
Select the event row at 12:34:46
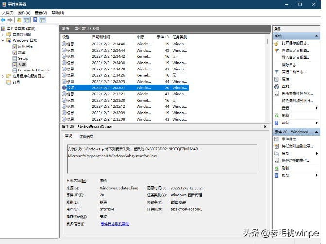click(x=125, y=44)
